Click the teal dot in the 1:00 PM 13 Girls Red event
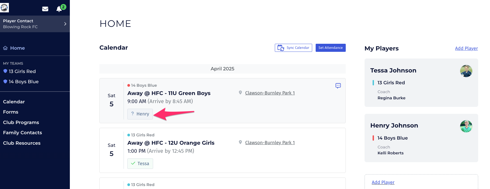Viewport: 490px width, 189px height. 129,135
